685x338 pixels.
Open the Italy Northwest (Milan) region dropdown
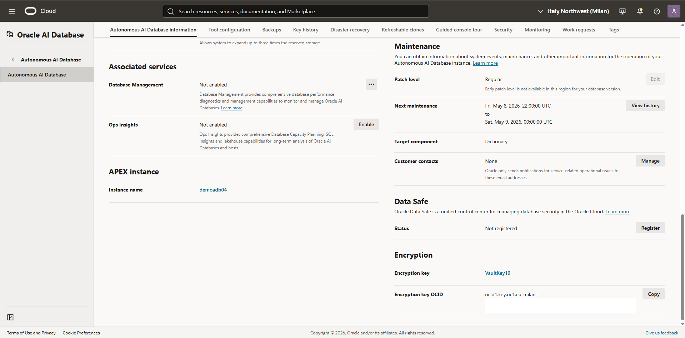[x=573, y=11]
